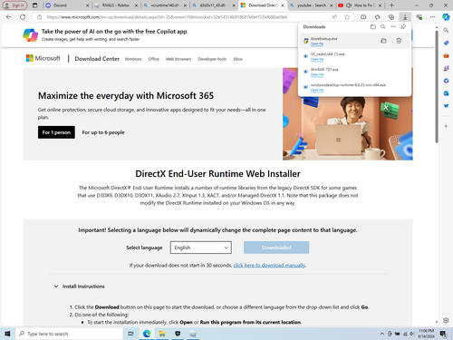Open the Collections button
This screenshot has width=453, height=340.
[x=391, y=17]
